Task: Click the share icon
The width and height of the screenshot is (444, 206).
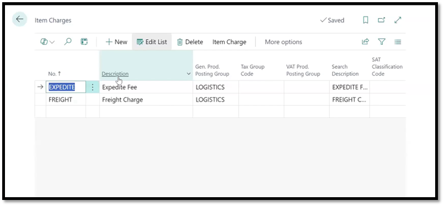Action: 365,42
